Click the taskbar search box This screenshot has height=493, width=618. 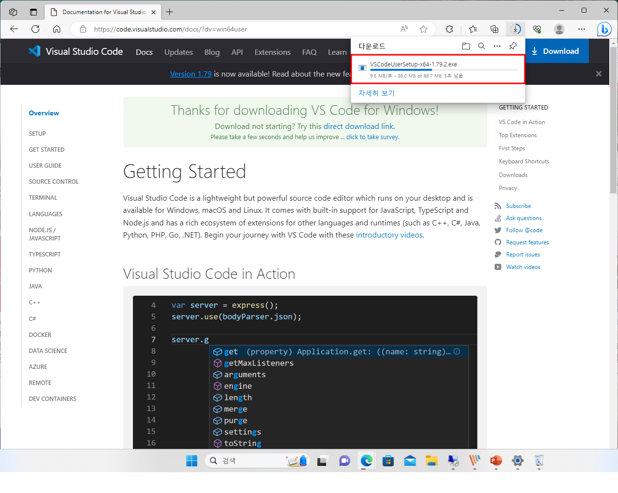[257, 461]
